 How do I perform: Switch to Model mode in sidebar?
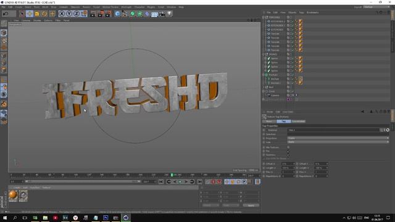4,33
